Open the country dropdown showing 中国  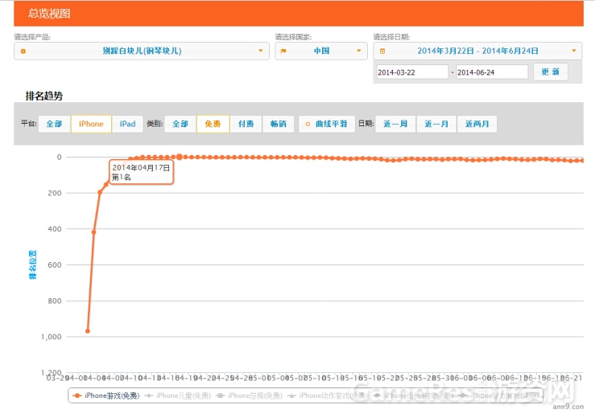coord(321,51)
